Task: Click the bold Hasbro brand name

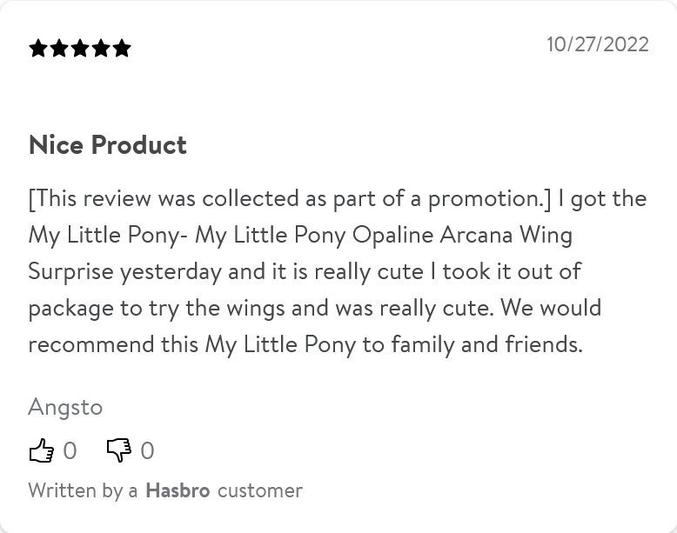Action: click(178, 490)
